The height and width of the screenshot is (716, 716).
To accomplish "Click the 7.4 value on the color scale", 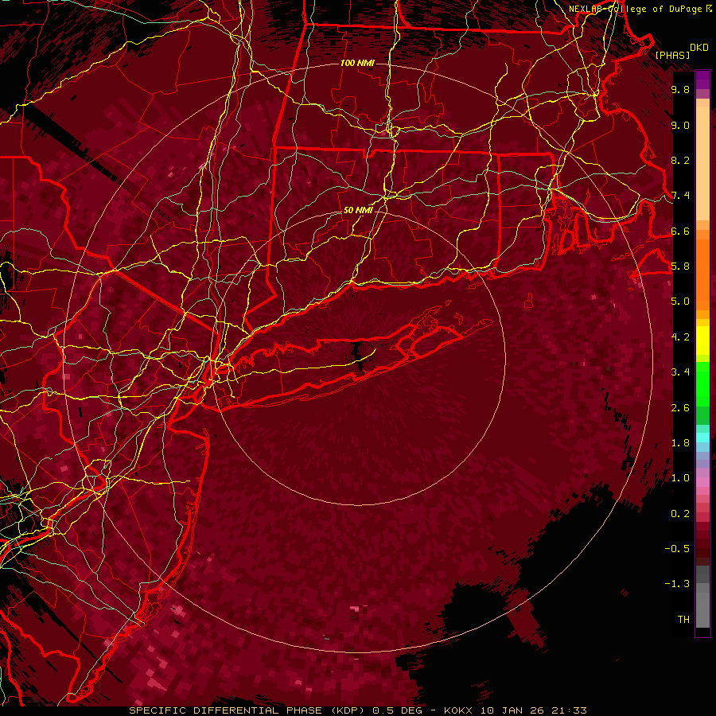I will (x=680, y=196).
